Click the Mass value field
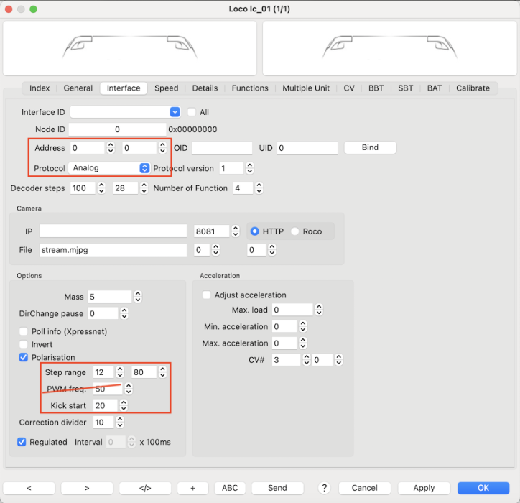 click(x=110, y=297)
